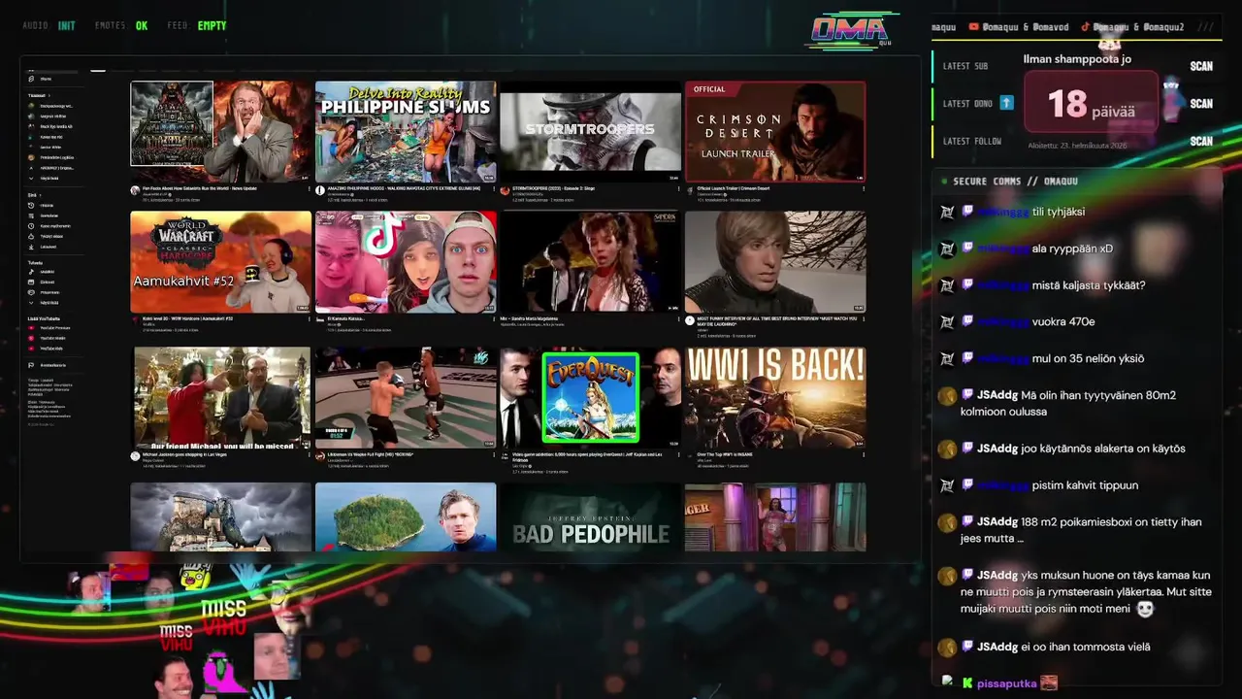Click JSAddg message 'ei oo ihan tommosta vielä'
Image resolution: width=1242 pixels, height=699 pixels.
[x=1086, y=647]
